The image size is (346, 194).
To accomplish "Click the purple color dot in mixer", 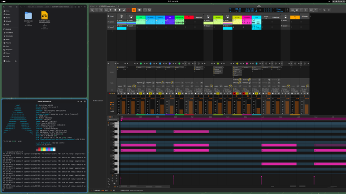I will click(170, 64).
